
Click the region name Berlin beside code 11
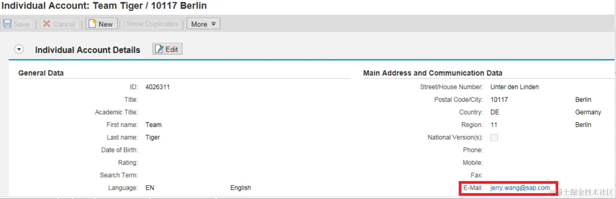[583, 125]
